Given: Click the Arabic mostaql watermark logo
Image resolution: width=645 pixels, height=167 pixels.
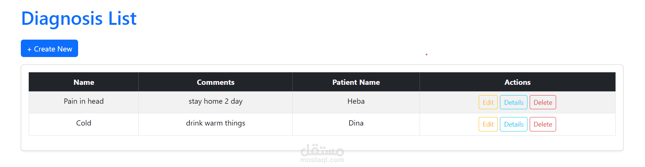Looking at the screenshot, I should (x=322, y=150).
